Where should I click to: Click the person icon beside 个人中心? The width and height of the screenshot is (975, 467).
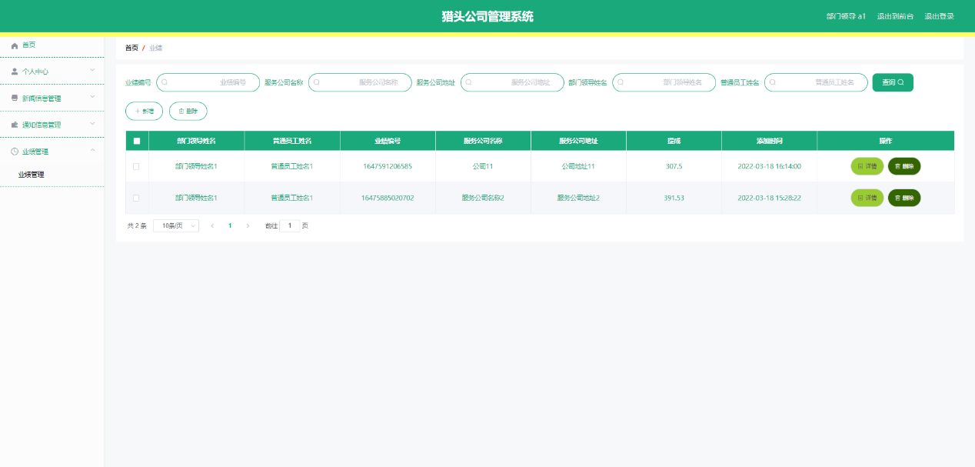tap(15, 72)
